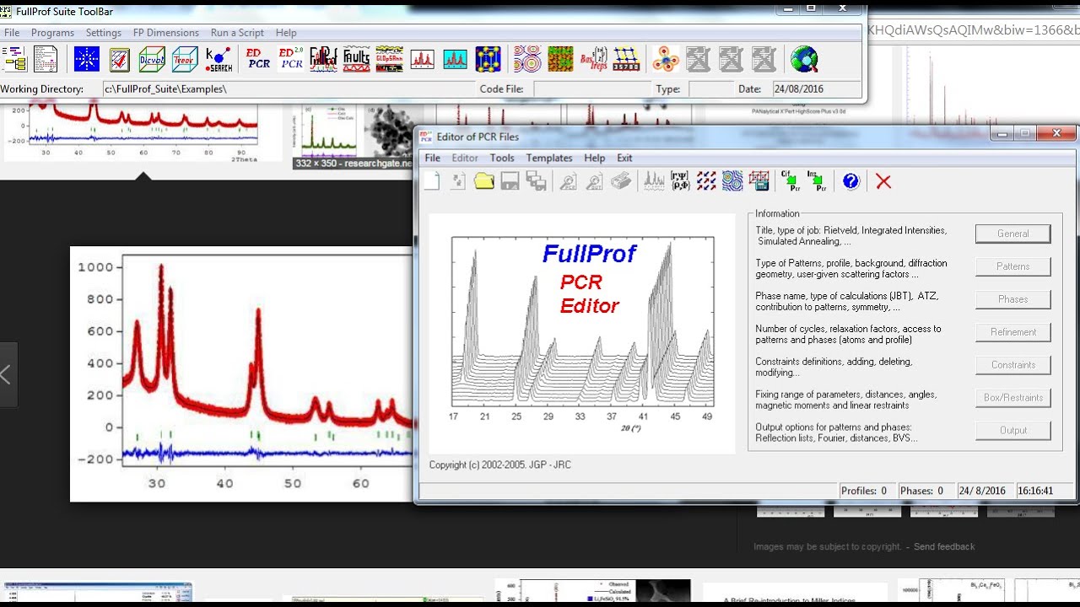Create new PCR file with blank page icon

pos(432,181)
